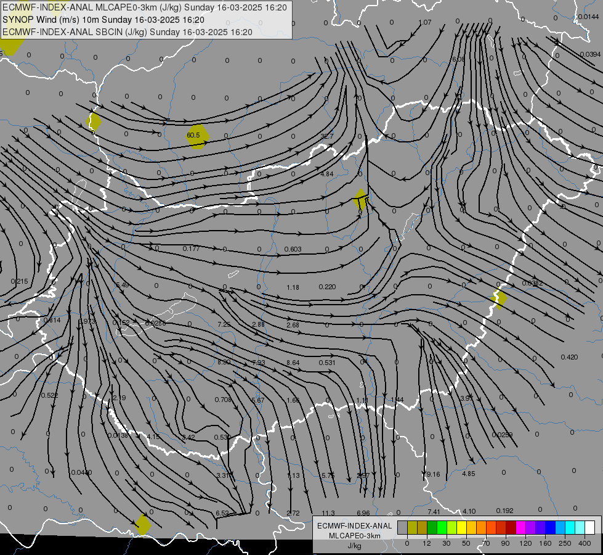
Task: Click the map value 6.96
Action: (363, 513)
